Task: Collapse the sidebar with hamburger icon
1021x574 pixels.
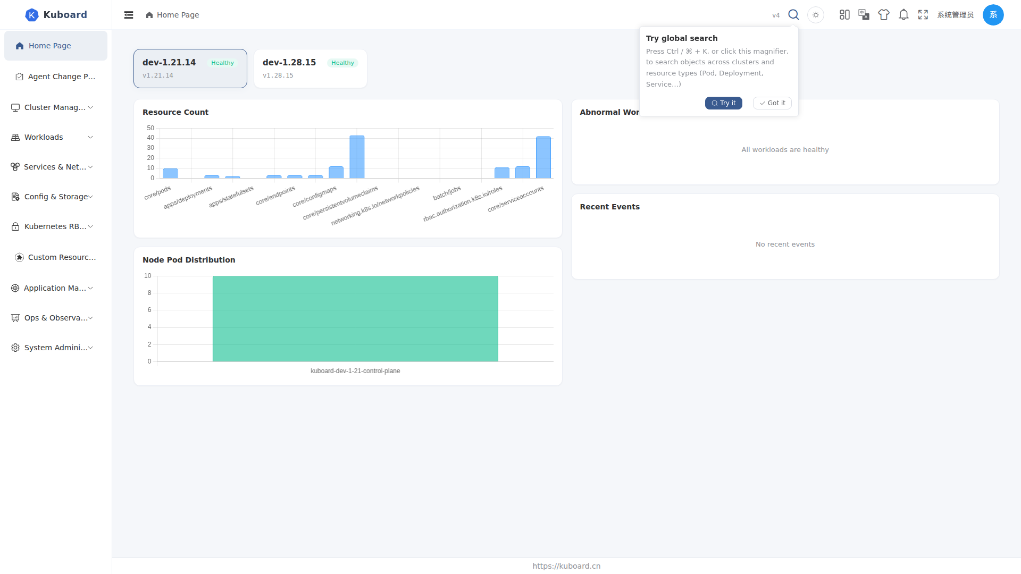Action: [129, 15]
